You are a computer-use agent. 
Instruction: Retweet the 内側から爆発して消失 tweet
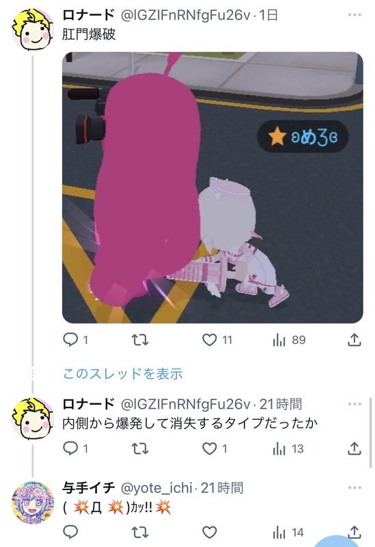point(140,449)
